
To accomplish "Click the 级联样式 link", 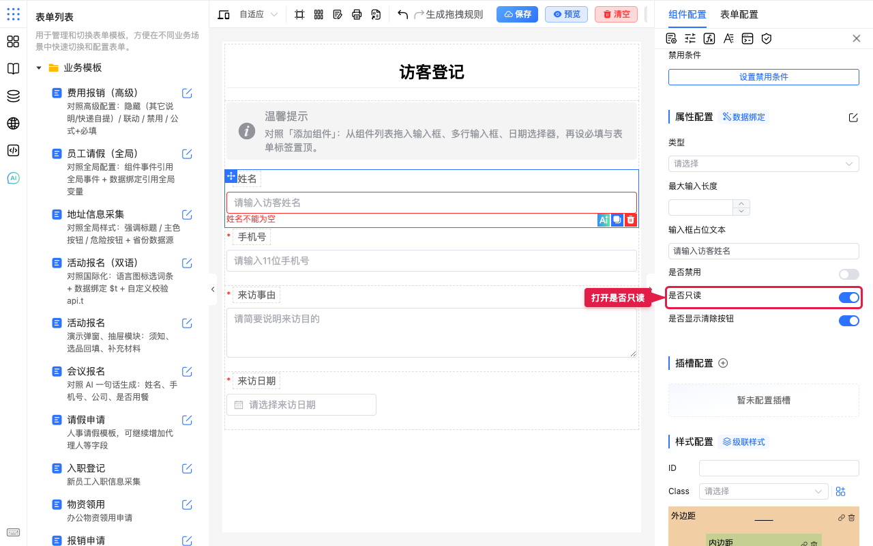I will (743, 442).
